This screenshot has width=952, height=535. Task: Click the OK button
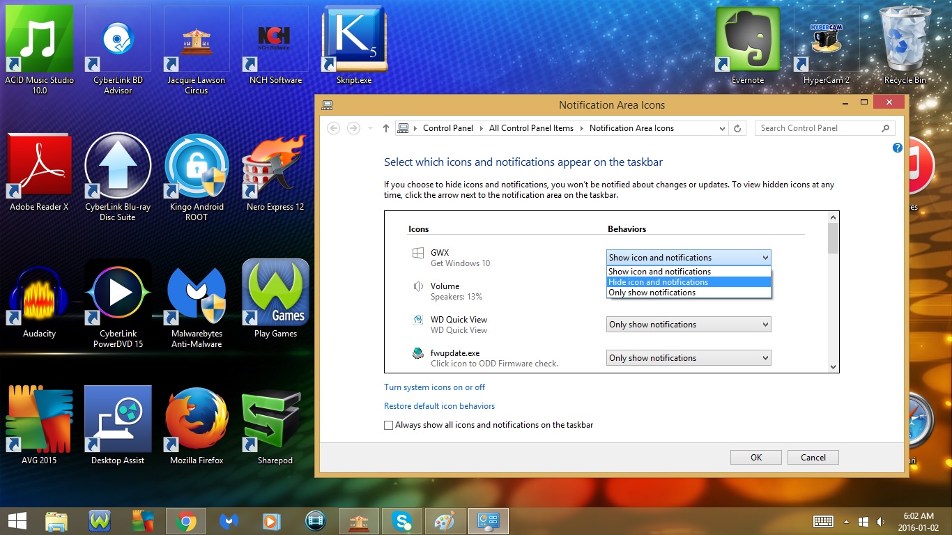point(756,458)
